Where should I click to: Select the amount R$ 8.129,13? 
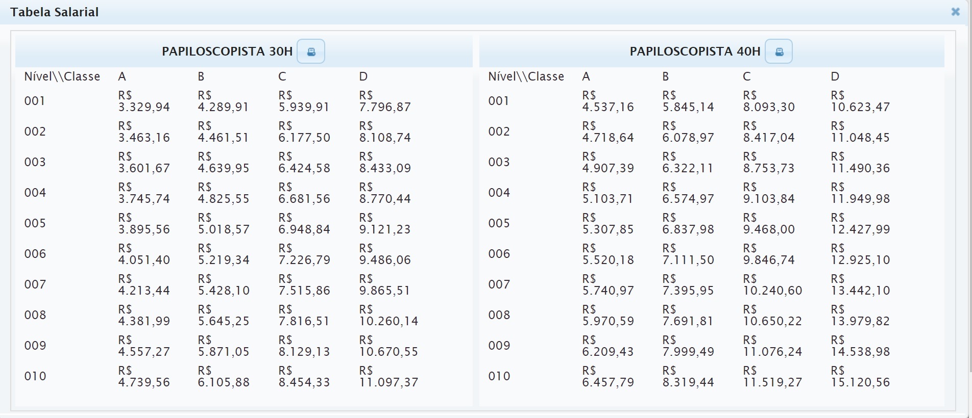coord(304,346)
